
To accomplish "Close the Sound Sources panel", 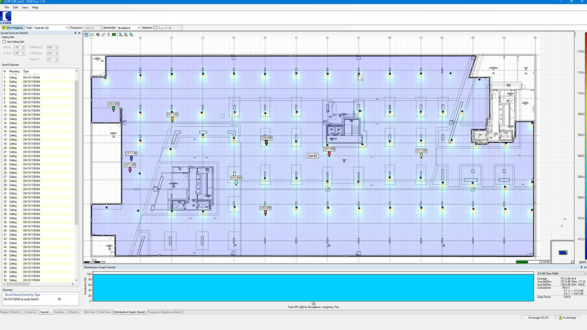I will pyautogui.click(x=79, y=33).
